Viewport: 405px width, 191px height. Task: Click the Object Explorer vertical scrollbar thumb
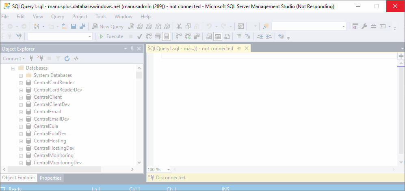139,75
